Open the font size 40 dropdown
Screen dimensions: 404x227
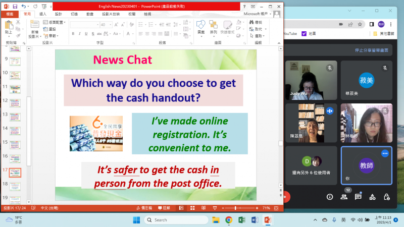click(110, 25)
